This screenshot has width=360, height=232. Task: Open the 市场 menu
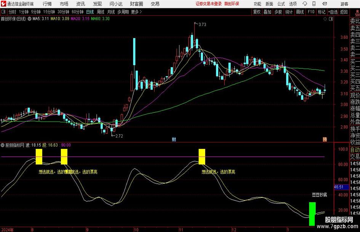[64, 4]
